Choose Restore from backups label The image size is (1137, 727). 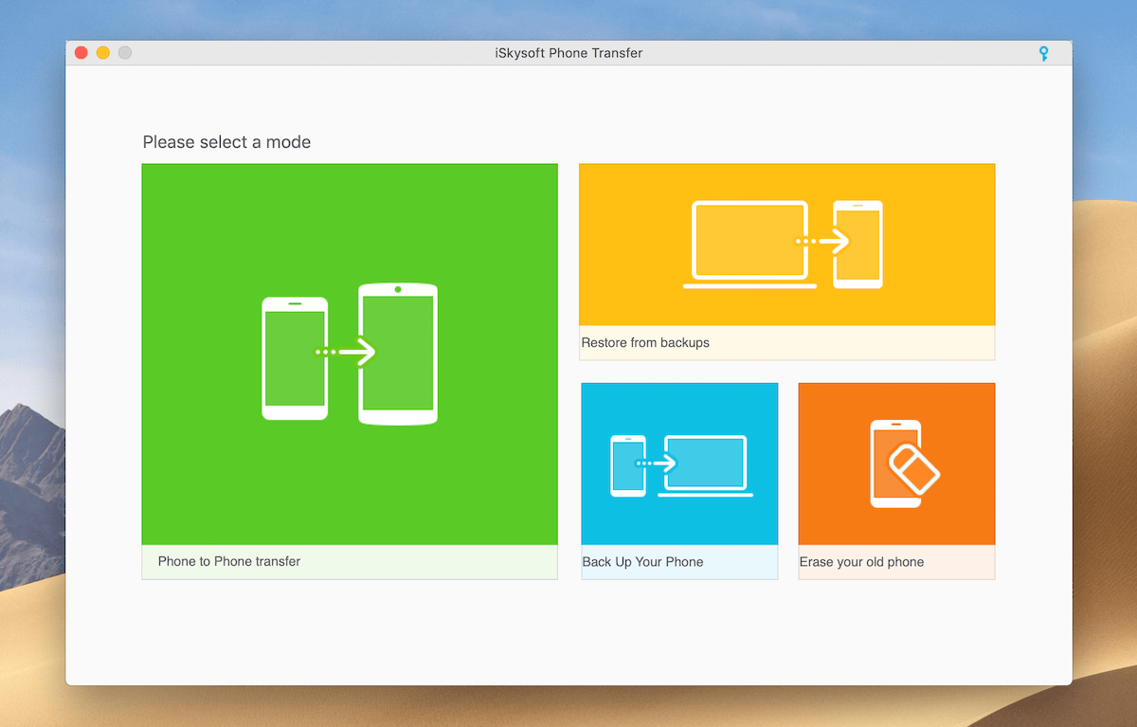[645, 342]
